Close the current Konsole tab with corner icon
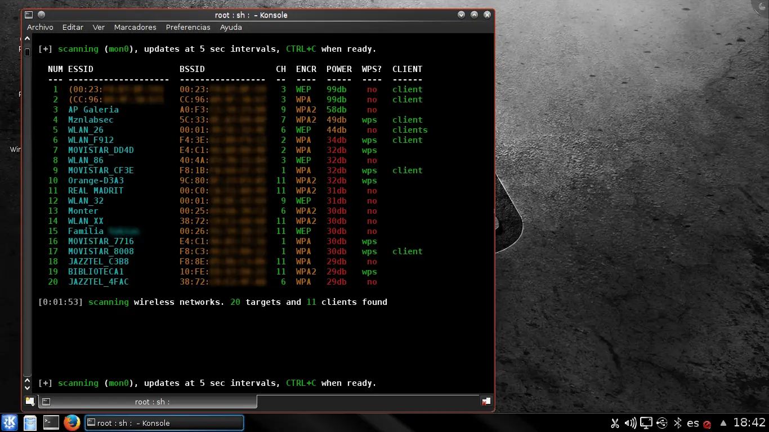This screenshot has height=432, width=769. click(486, 402)
